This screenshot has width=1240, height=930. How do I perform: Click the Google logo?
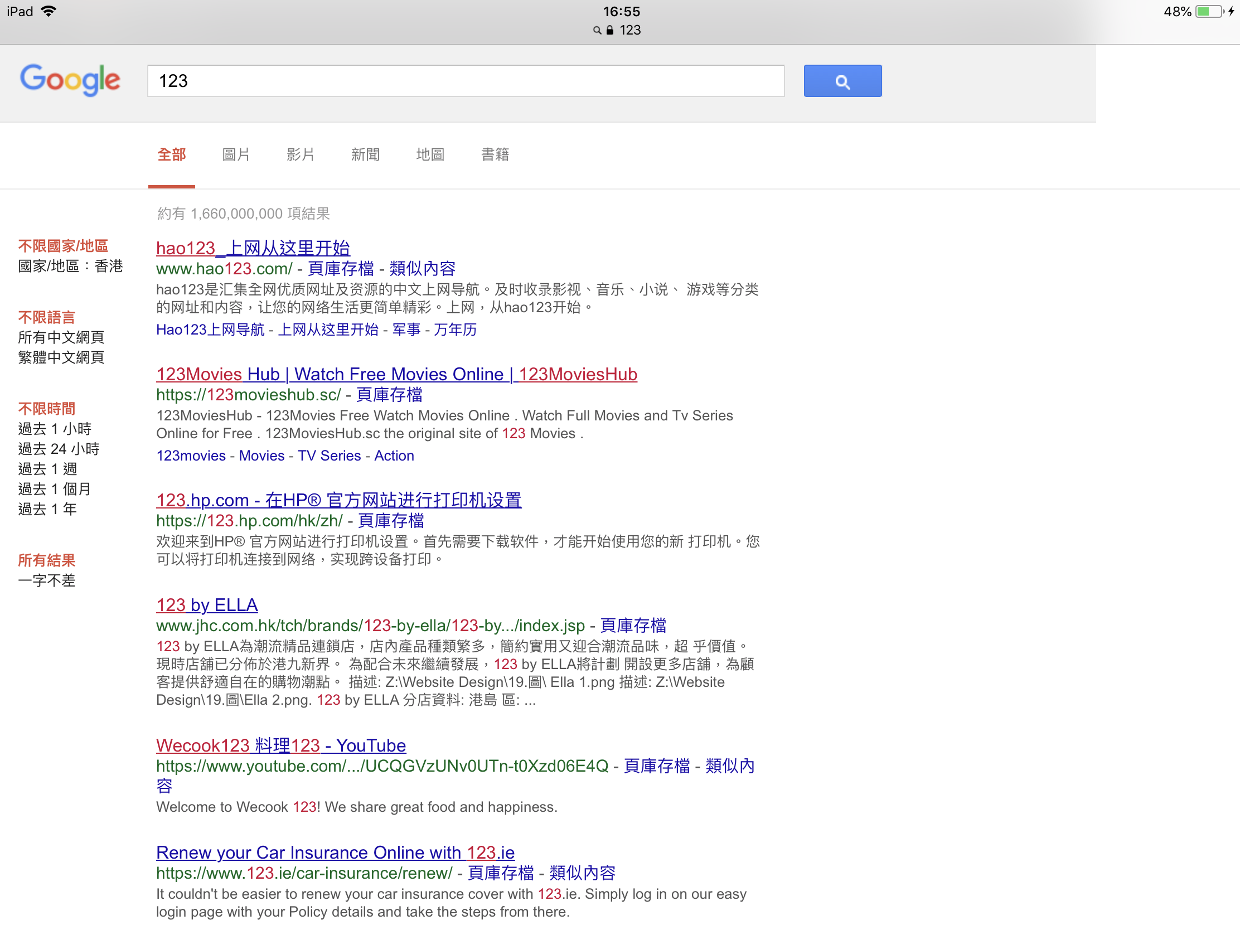click(x=70, y=80)
